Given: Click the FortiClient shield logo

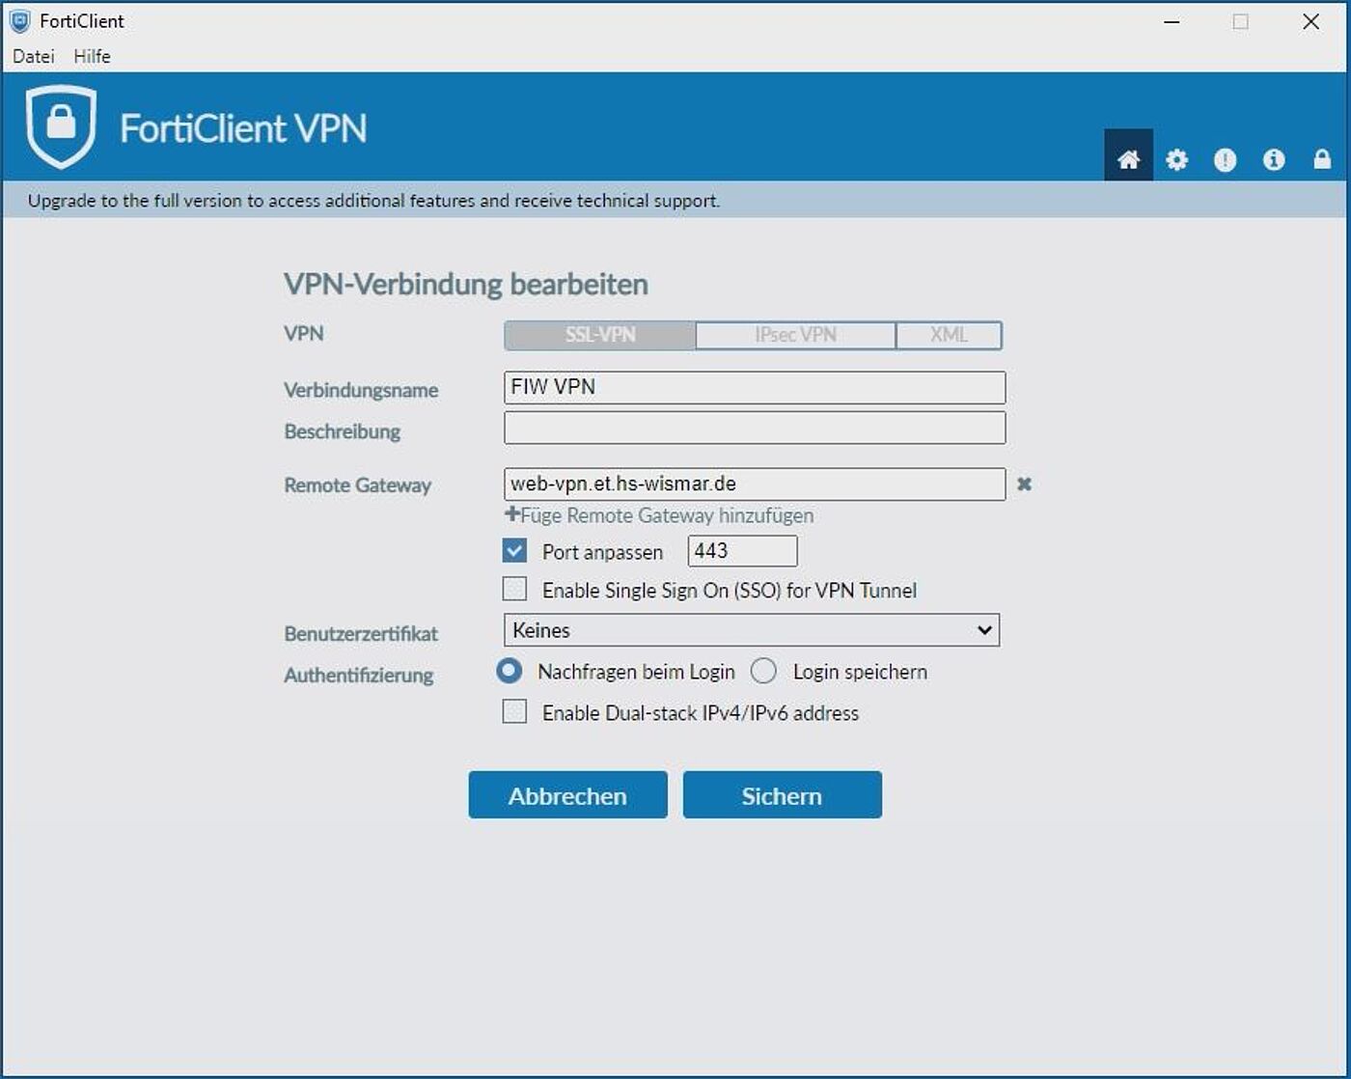Looking at the screenshot, I should tap(61, 126).
